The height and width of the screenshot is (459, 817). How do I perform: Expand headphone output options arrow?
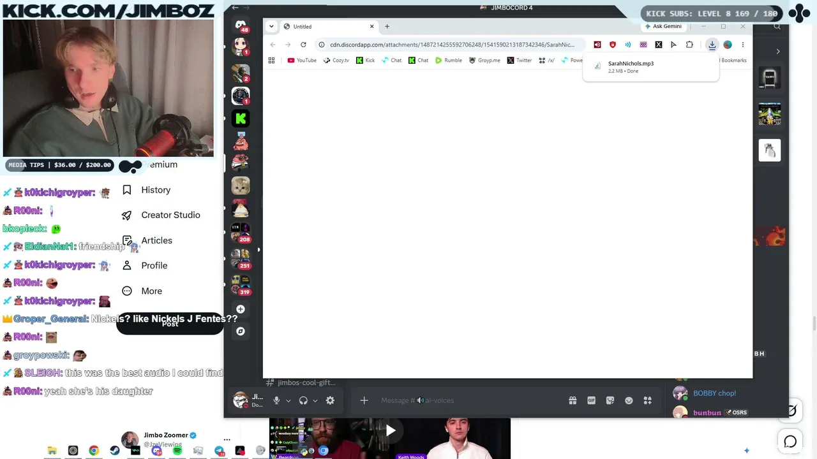[315, 401]
